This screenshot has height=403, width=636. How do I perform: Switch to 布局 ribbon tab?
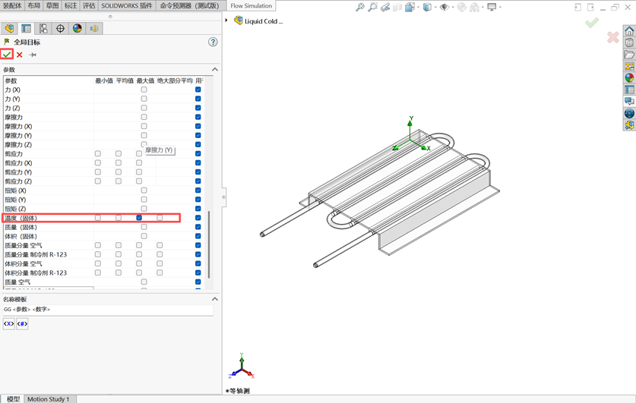34,5
